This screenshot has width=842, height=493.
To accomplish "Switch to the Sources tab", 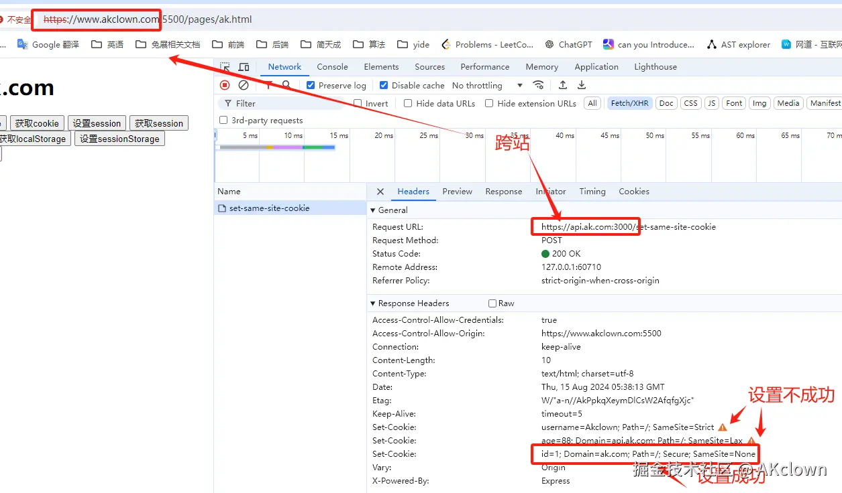I will coord(430,67).
